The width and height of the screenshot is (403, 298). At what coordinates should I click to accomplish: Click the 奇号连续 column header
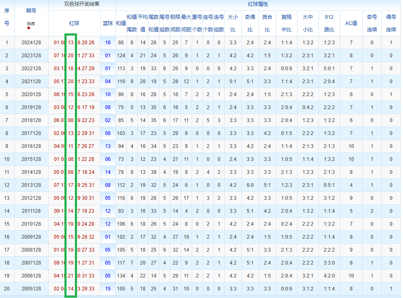372,23
